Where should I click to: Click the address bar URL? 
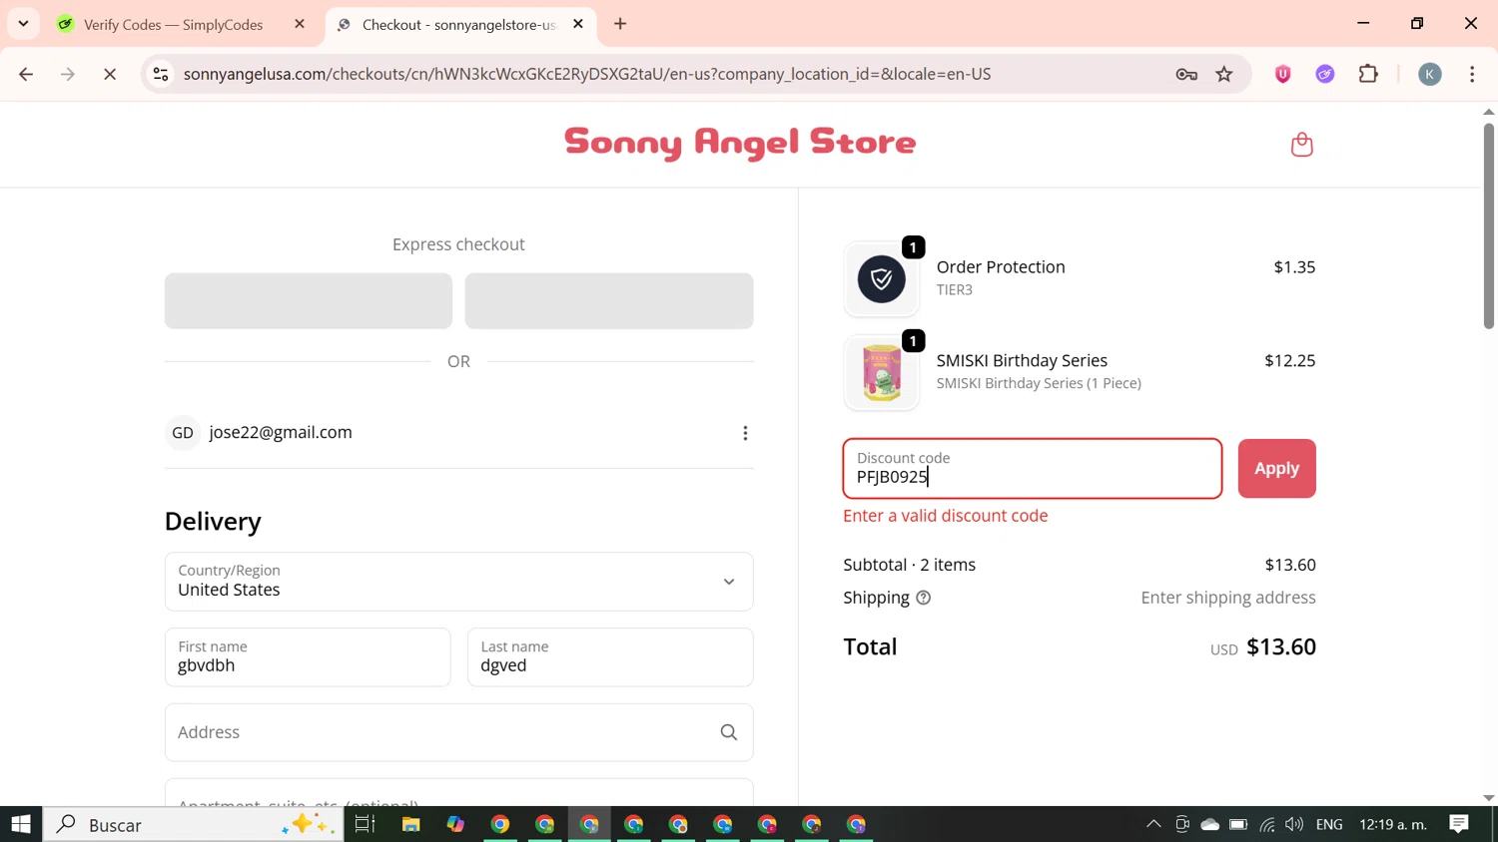[587, 74]
